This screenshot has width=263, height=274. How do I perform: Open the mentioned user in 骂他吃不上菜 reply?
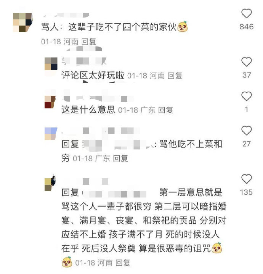pos(118,145)
